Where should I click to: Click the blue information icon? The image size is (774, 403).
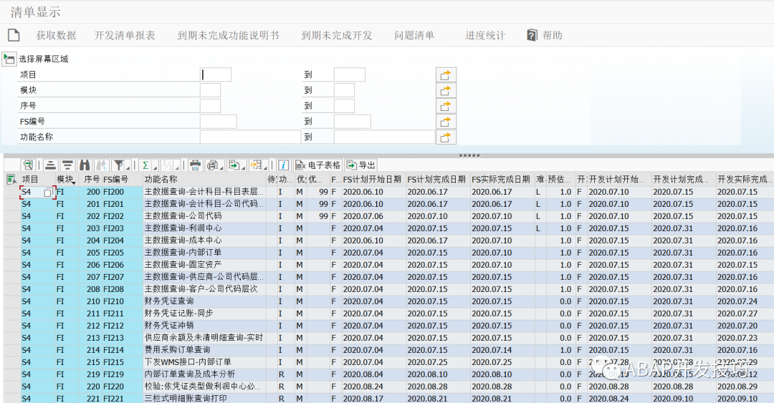click(283, 165)
